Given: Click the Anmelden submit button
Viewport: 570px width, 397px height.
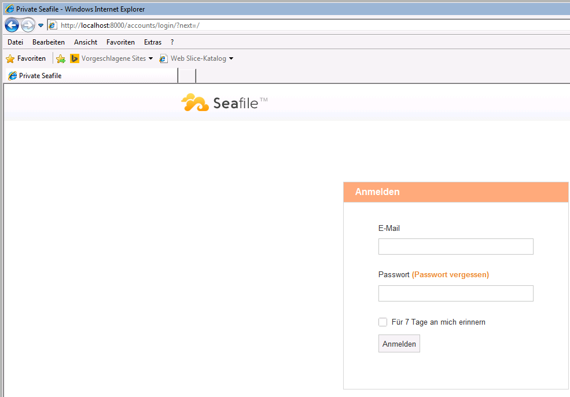Looking at the screenshot, I should click(x=399, y=344).
